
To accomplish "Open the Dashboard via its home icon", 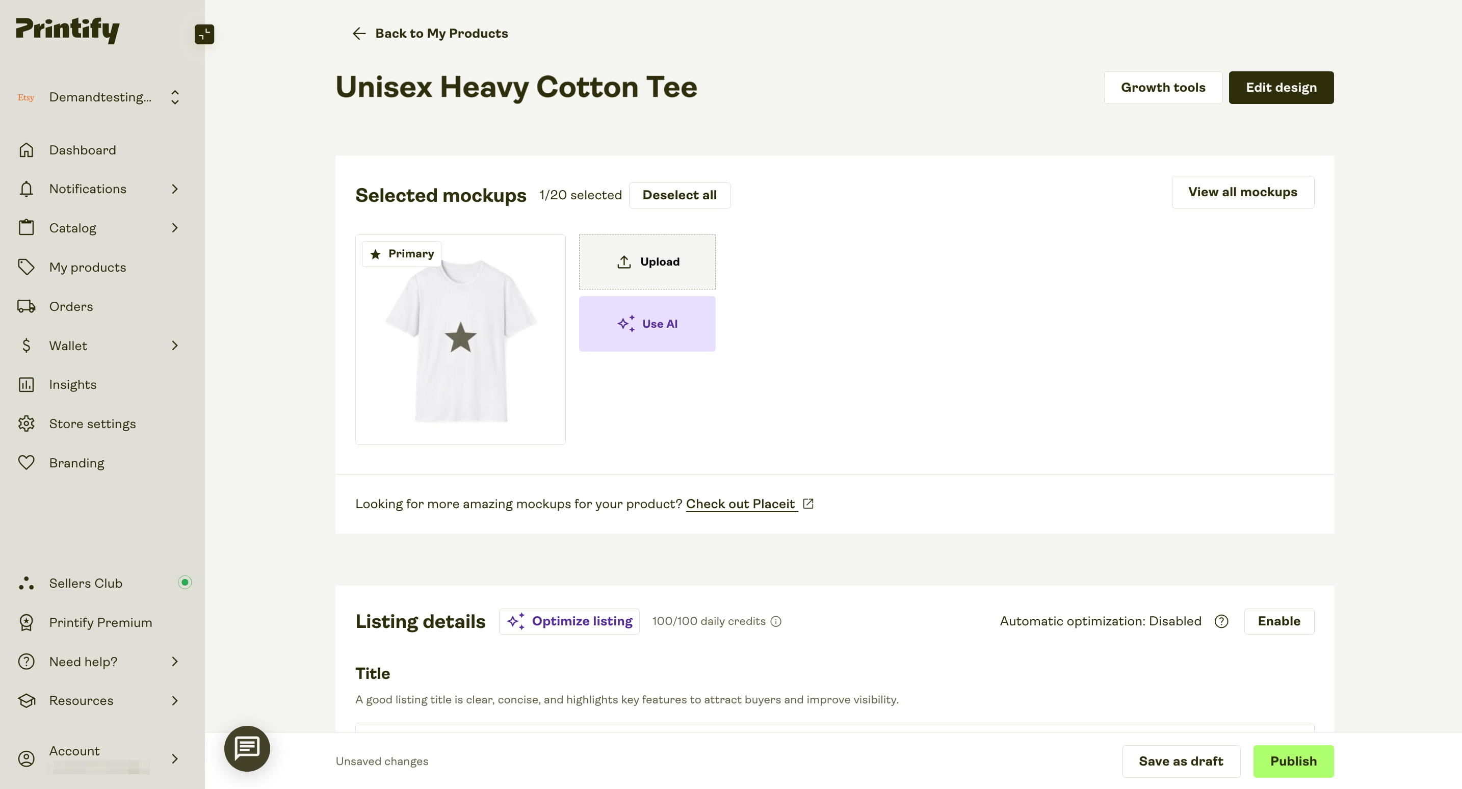I will (x=27, y=149).
